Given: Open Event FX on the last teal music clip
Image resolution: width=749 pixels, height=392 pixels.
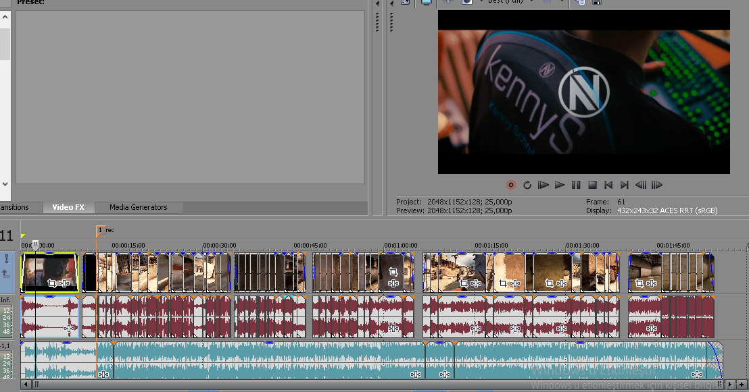Looking at the screenshot, I should click(697, 374).
